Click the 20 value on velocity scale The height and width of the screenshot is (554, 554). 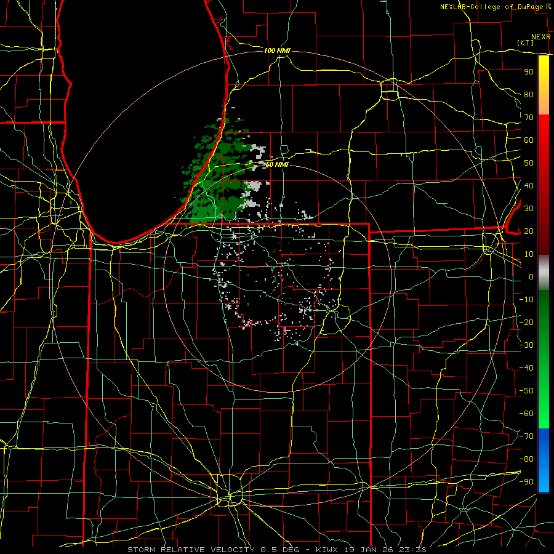(x=529, y=231)
